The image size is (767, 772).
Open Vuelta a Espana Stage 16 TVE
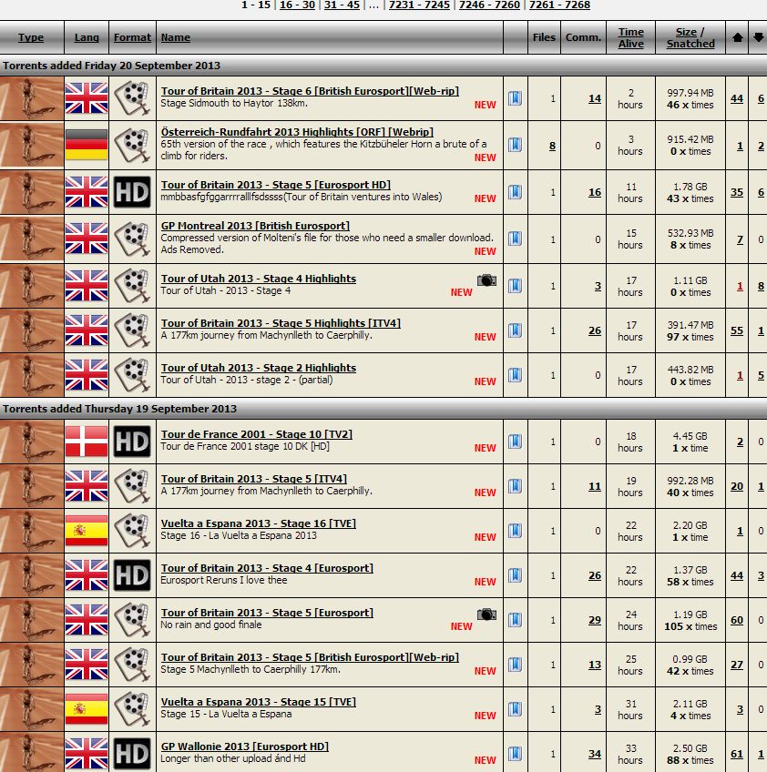259,523
